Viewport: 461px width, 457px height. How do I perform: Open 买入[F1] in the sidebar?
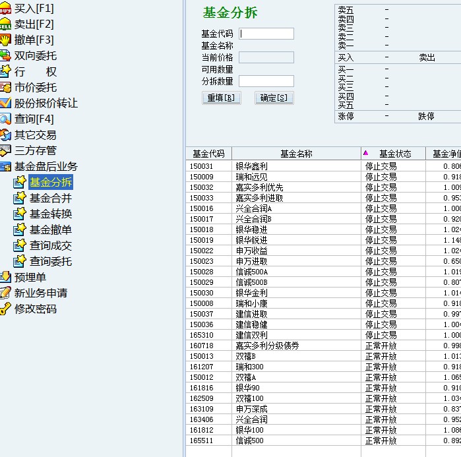click(34, 8)
